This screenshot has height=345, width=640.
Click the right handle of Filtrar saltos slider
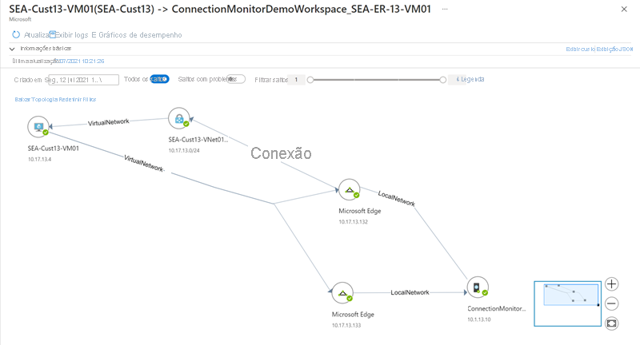point(443,80)
